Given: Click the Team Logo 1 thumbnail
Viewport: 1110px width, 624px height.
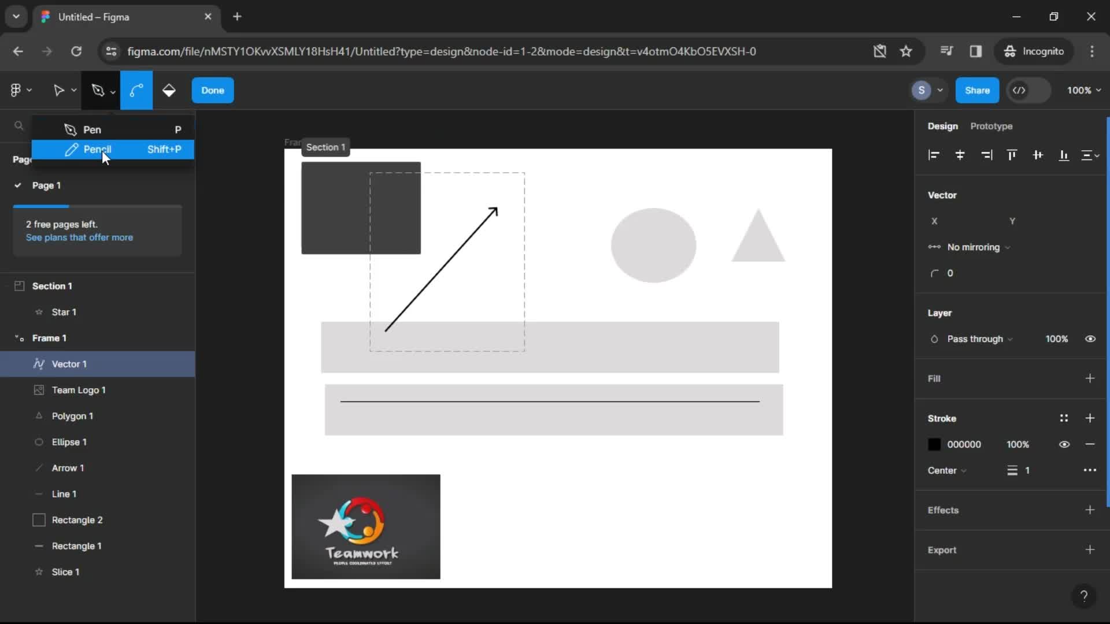Looking at the screenshot, I should tap(38, 390).
